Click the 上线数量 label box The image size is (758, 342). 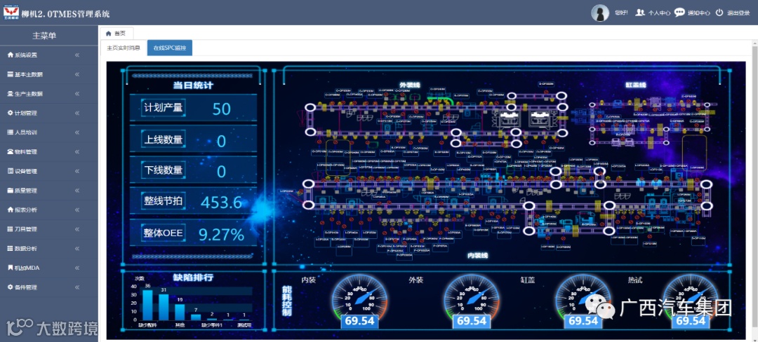click(x=164, y=140)
